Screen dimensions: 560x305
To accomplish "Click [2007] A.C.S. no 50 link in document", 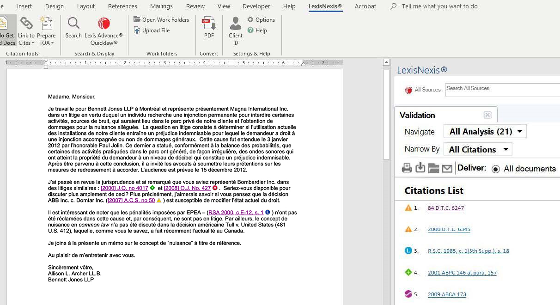I will click(x=131, y=201).
